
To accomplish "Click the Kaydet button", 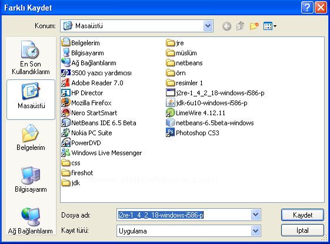I will (302, 215).
